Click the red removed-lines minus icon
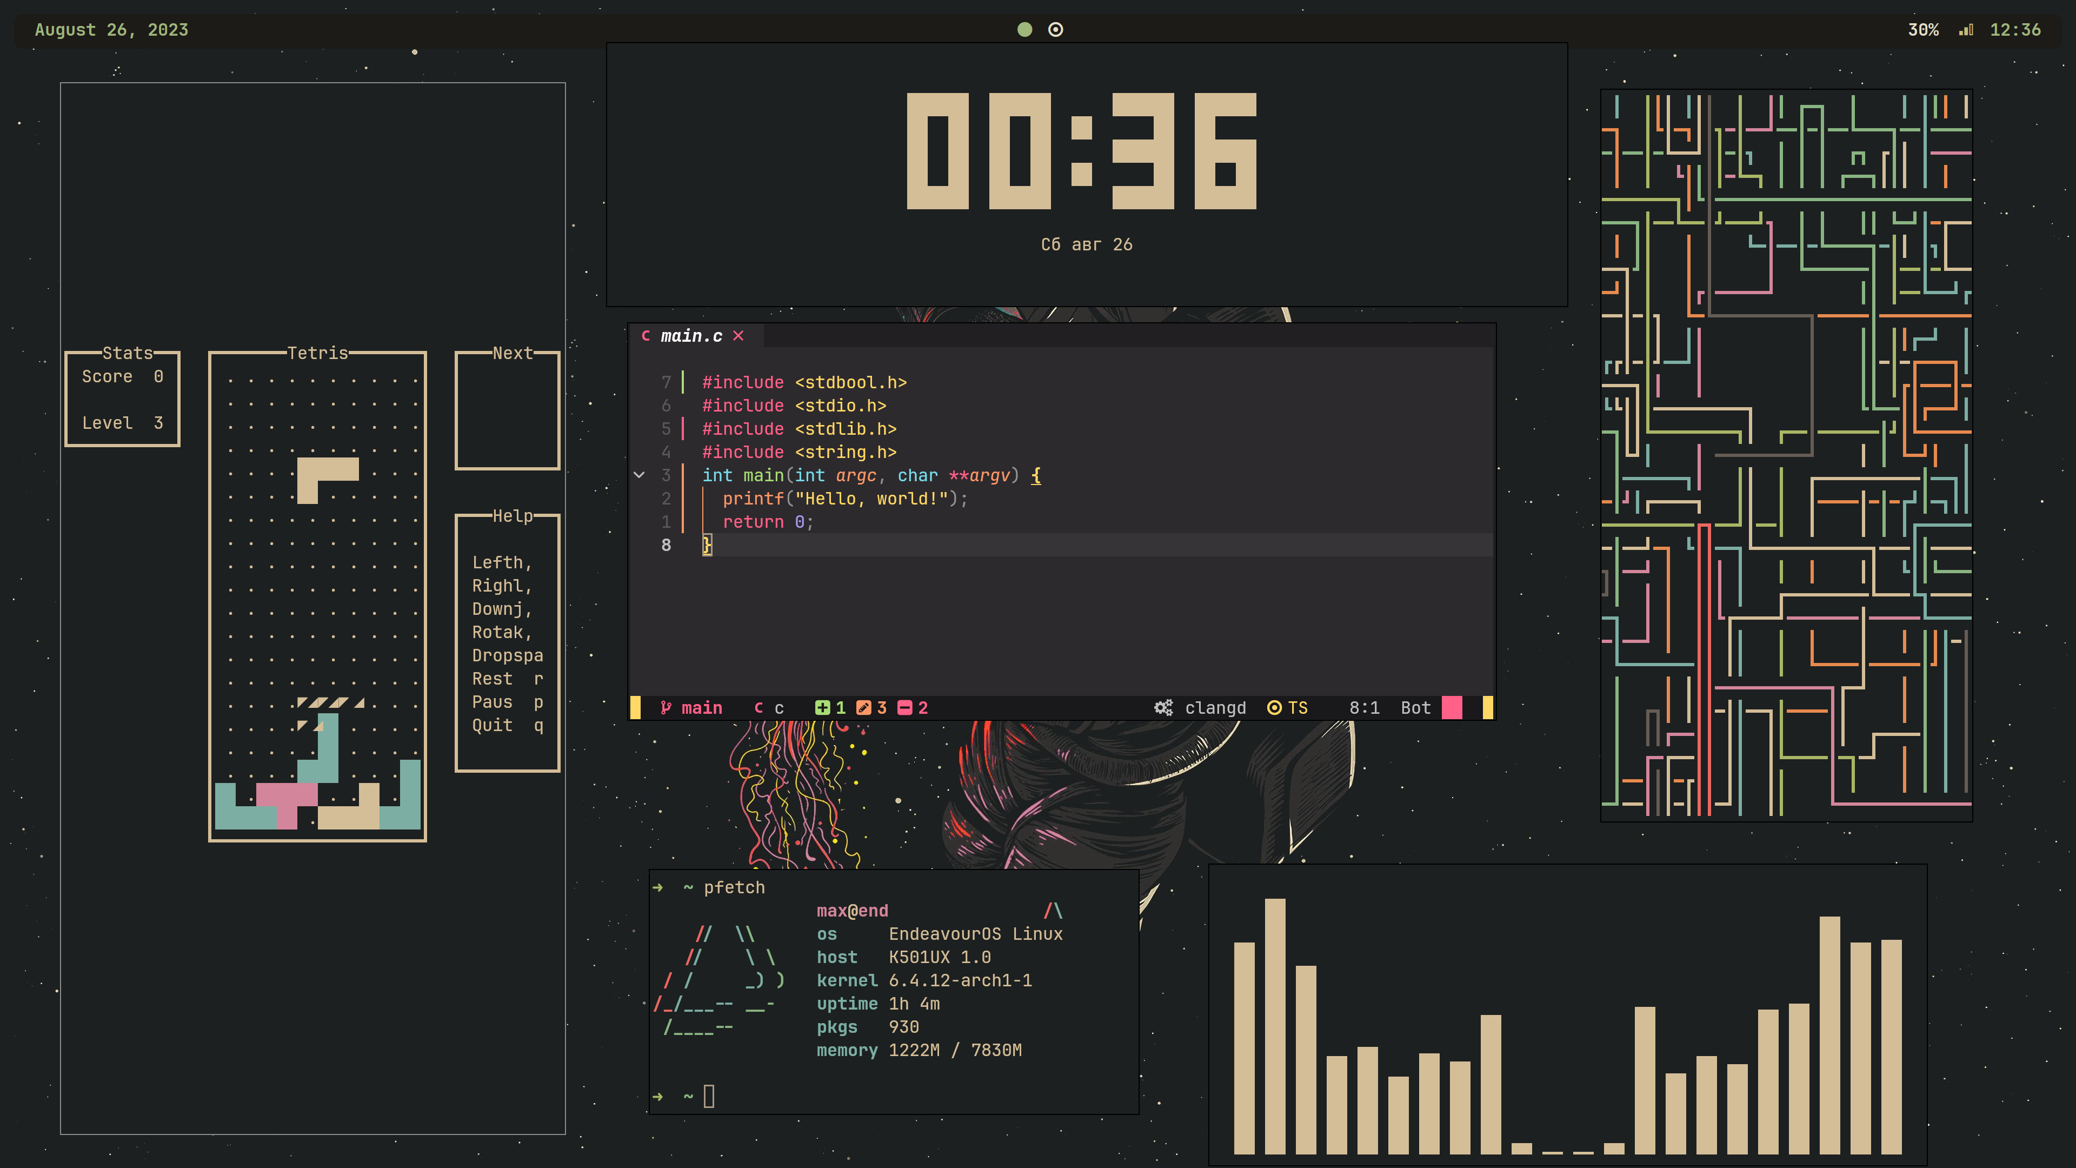The width and height of the screenshot is (2076, 1168). tap(905, 708)
